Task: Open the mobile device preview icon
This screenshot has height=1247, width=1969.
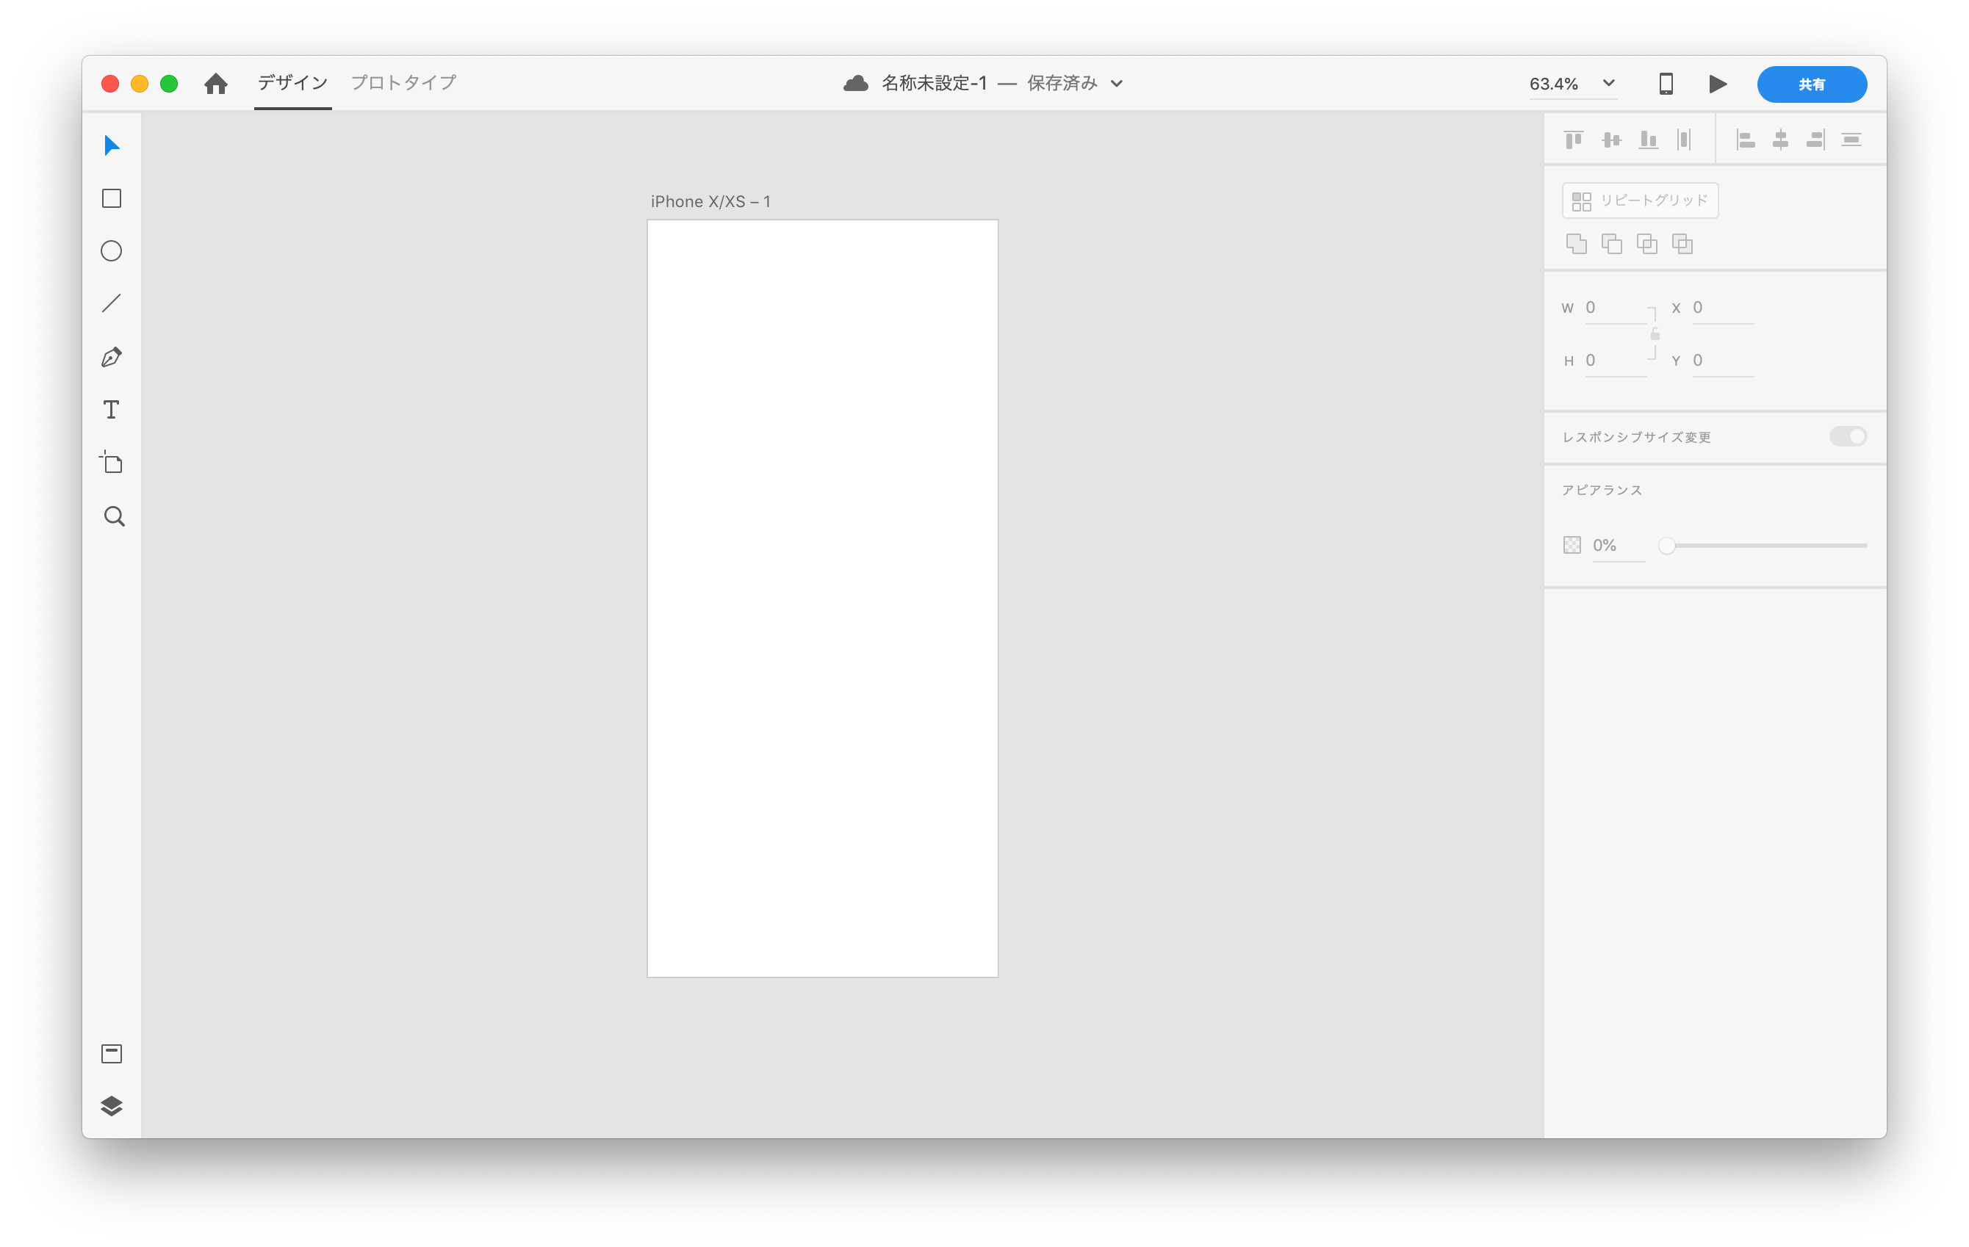Action: point(1666,83)
